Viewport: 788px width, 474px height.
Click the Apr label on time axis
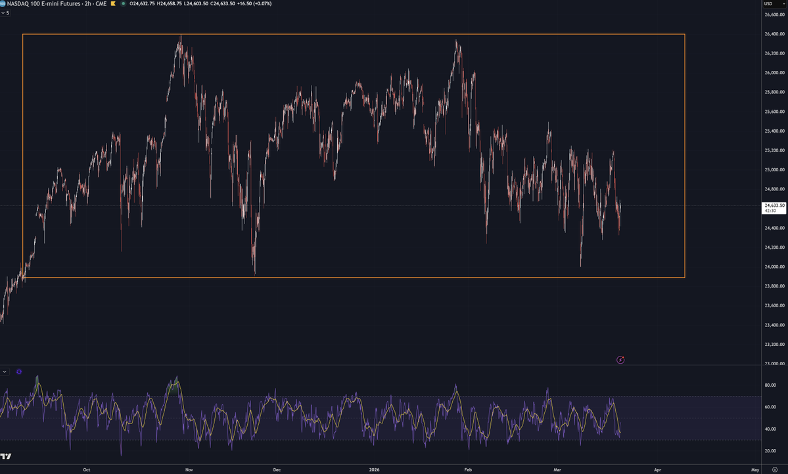(657, 470)
